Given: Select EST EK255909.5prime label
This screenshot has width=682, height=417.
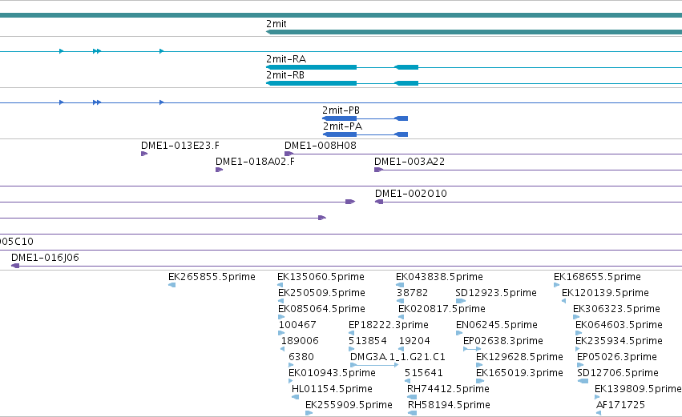Looking at the screenshot, I should [349, 405].
